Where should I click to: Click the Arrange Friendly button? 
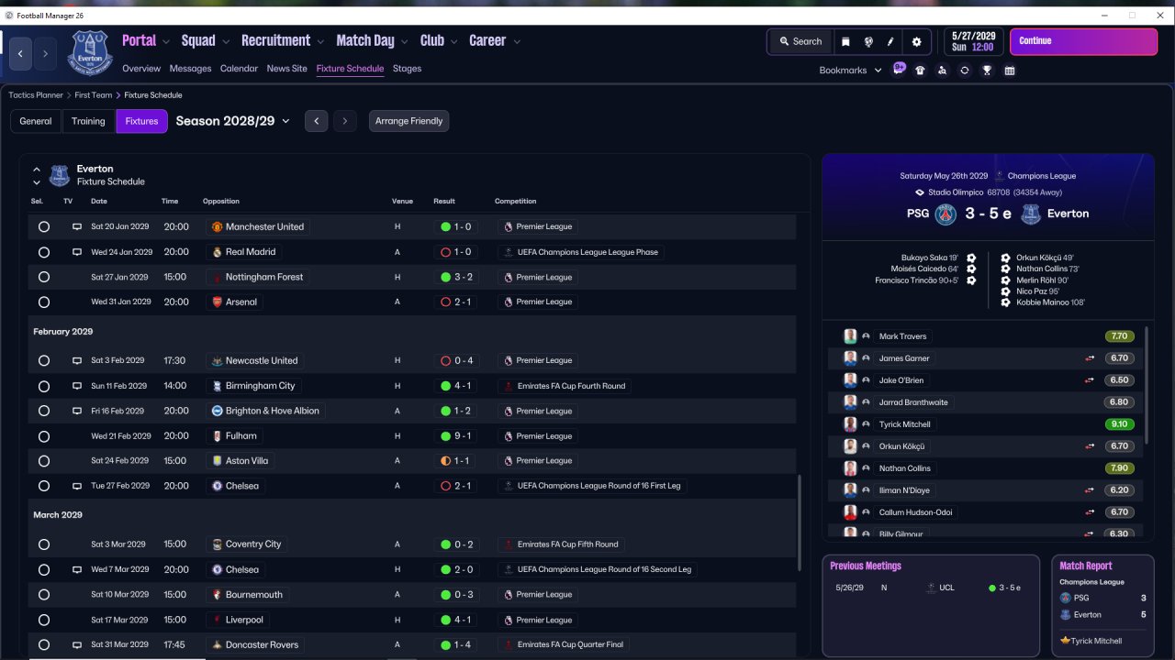coord(408,121)
